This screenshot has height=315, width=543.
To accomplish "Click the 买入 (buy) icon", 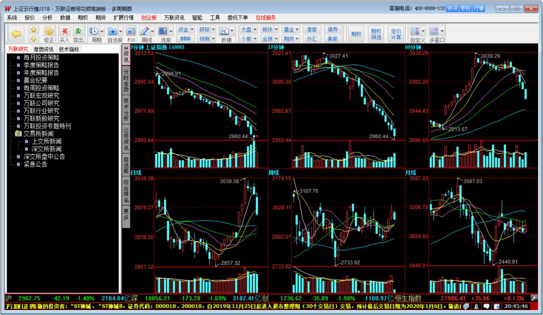I will point(65,31).
